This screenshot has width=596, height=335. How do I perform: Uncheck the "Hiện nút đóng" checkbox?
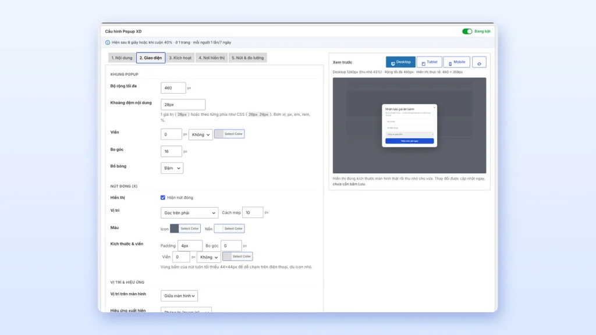[x=163, y=198]
